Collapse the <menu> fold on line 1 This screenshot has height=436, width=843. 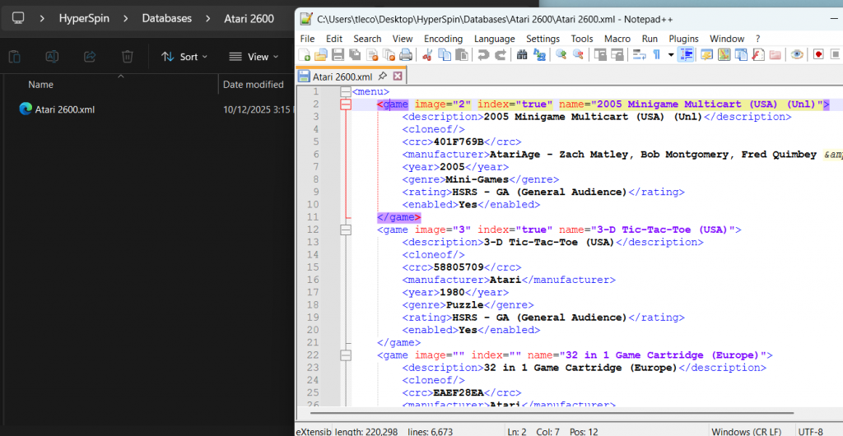(x=346, y=92)
